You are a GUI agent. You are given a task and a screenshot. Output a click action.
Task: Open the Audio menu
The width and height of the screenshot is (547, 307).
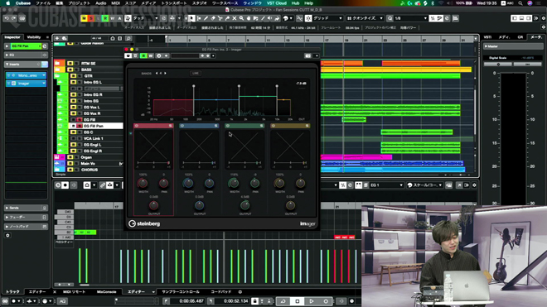pyautogui.click(x=100, y=3)
